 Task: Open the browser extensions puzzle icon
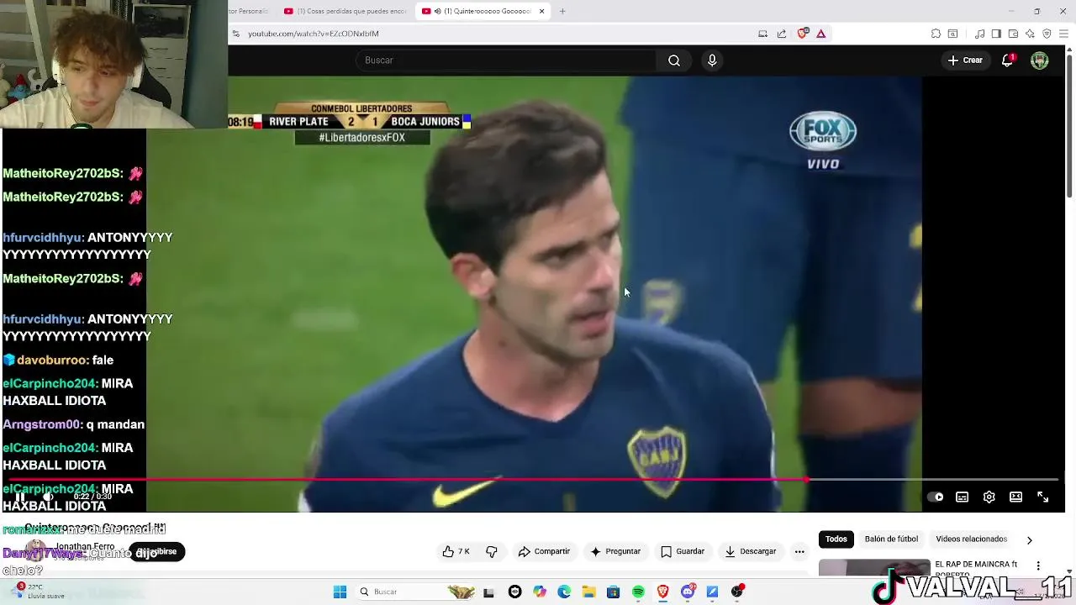[936, 34]
